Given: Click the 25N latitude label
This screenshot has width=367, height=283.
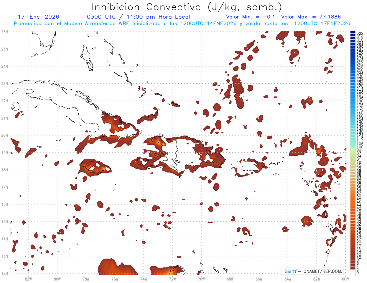Looking at the screenshot, I should point(4,49).
